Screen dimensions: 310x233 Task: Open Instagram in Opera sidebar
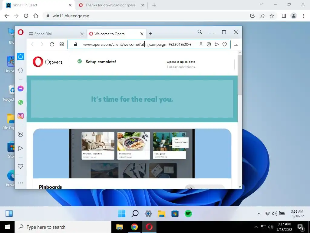pyautogui.click(x=21, y=116)
